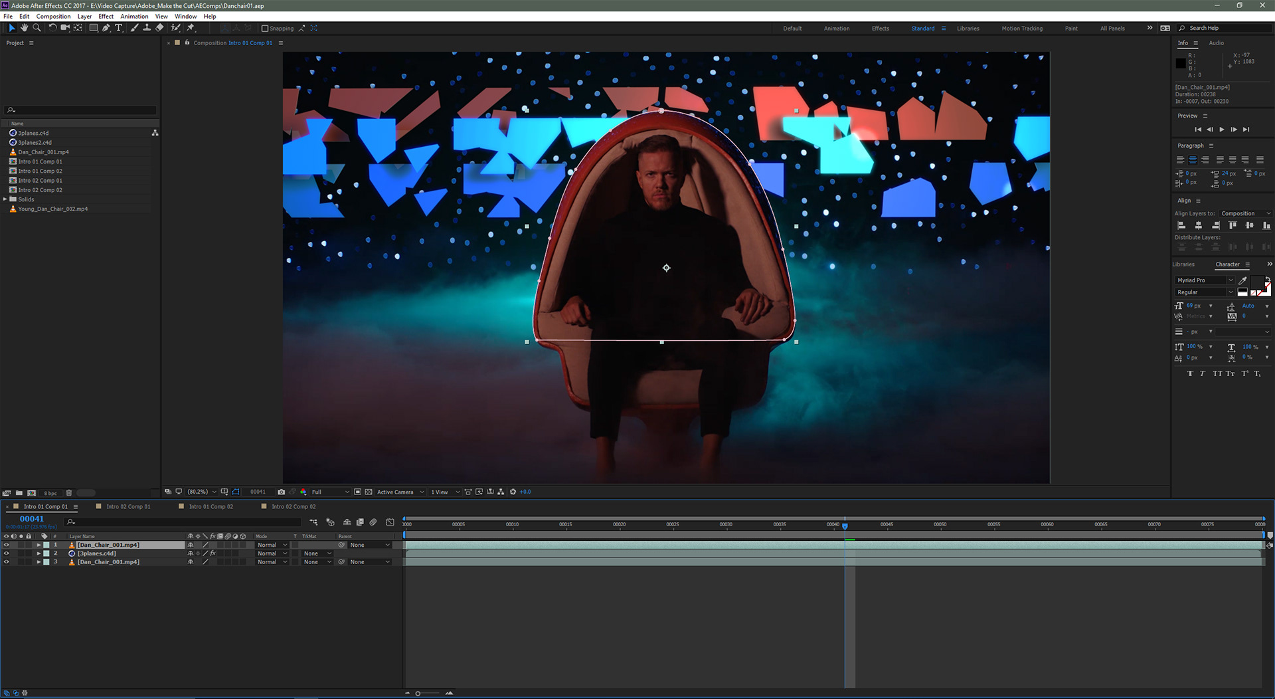The width and height of the screenshot is (1275, 699).
Task: Select the Rectangle shape tool
Action: click(x=94, y=28)
